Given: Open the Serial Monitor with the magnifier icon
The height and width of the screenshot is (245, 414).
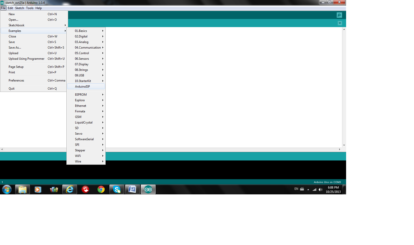Looking at the screenshot, I should click(x=339, y=15).
